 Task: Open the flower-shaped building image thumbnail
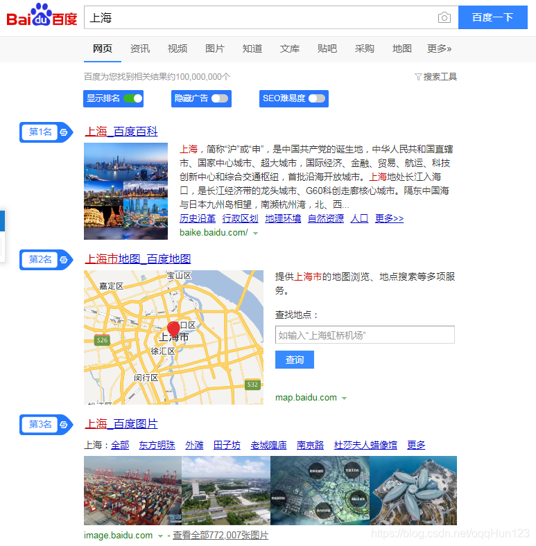coord(413,491)
